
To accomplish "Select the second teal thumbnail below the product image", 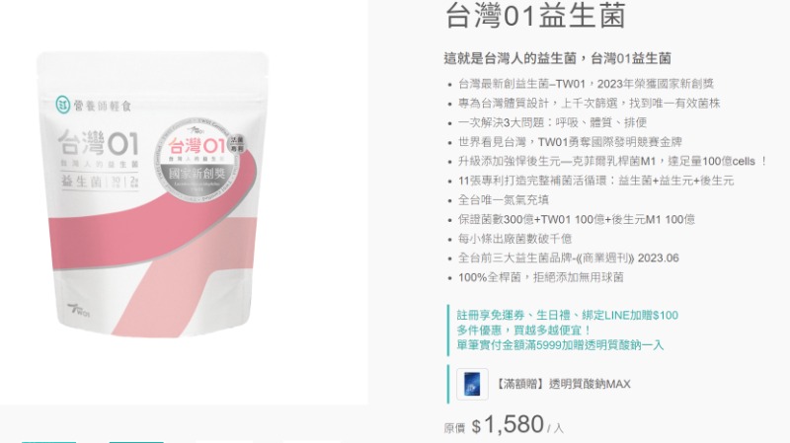I will point(136,441).
